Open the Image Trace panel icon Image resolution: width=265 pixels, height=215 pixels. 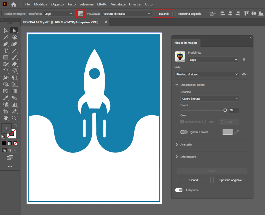[x=81, y=14]
